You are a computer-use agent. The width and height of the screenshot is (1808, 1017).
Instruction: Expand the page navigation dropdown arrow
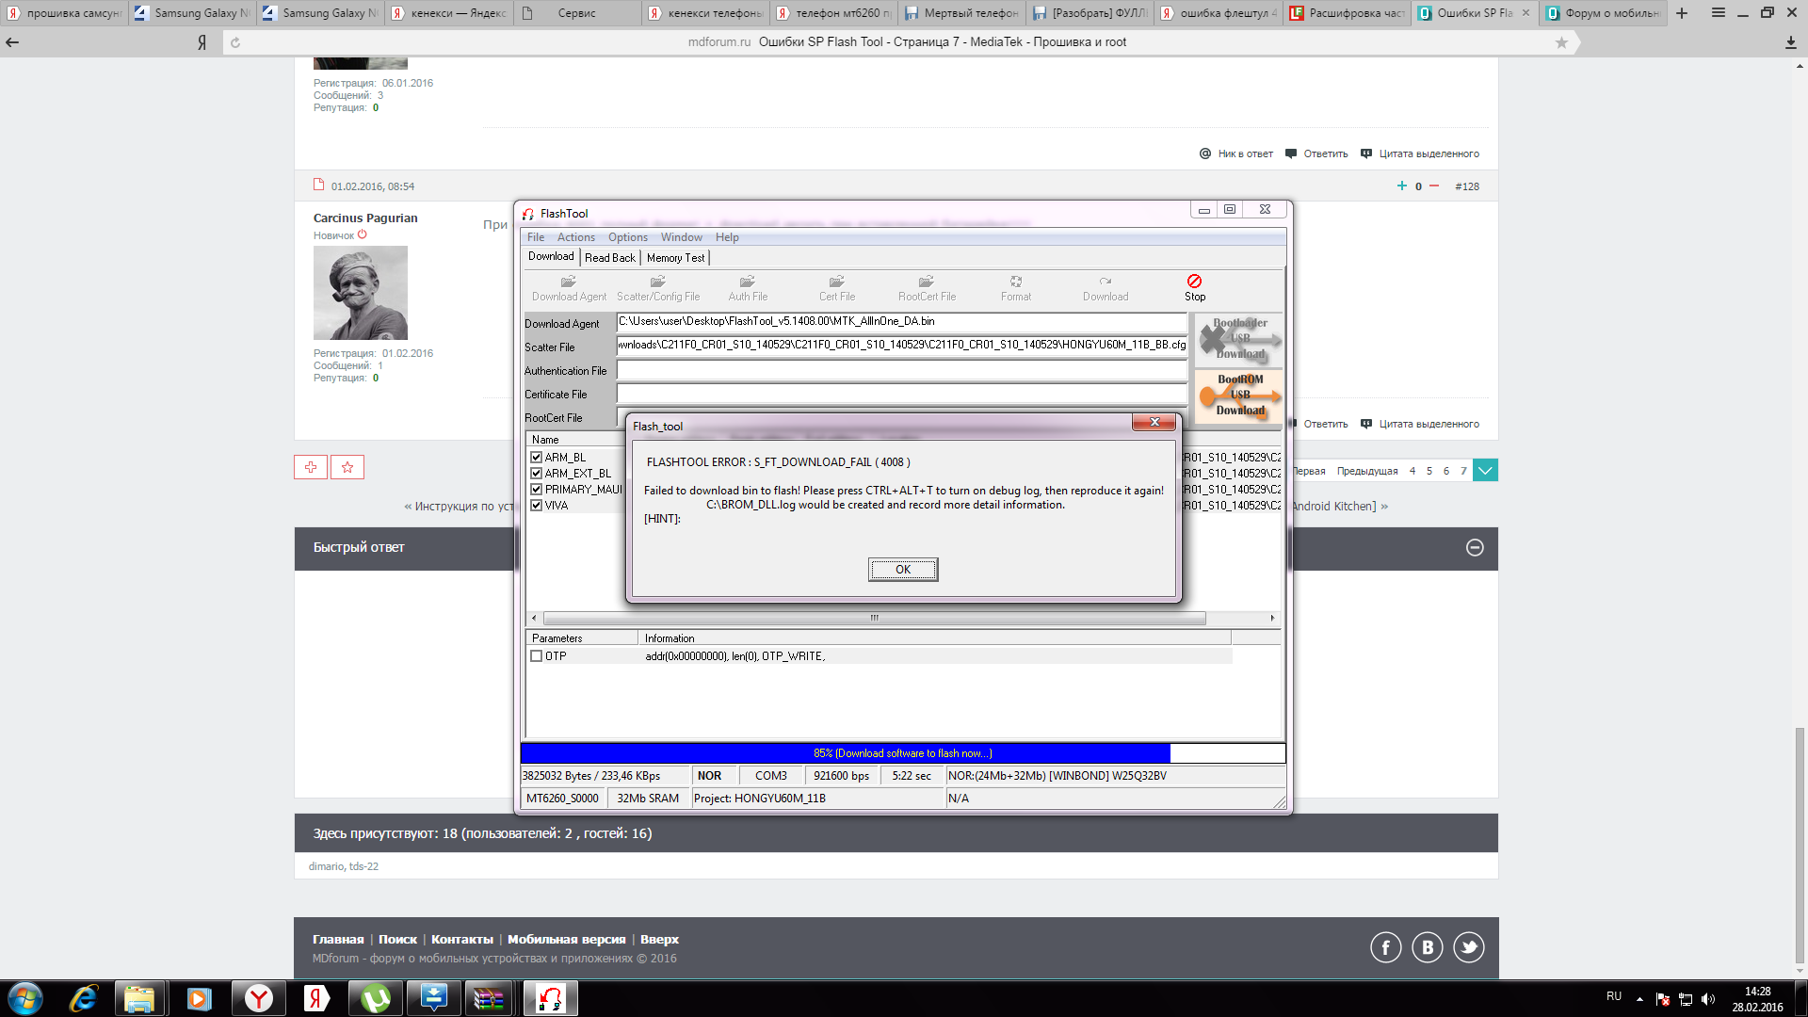click(x=1485, y=471)
